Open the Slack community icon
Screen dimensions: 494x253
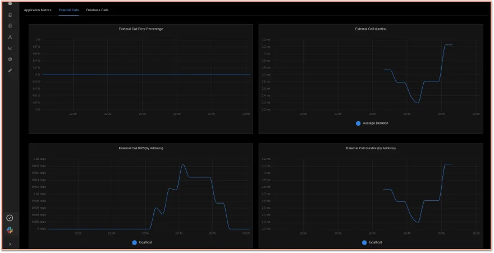(10, 231)
